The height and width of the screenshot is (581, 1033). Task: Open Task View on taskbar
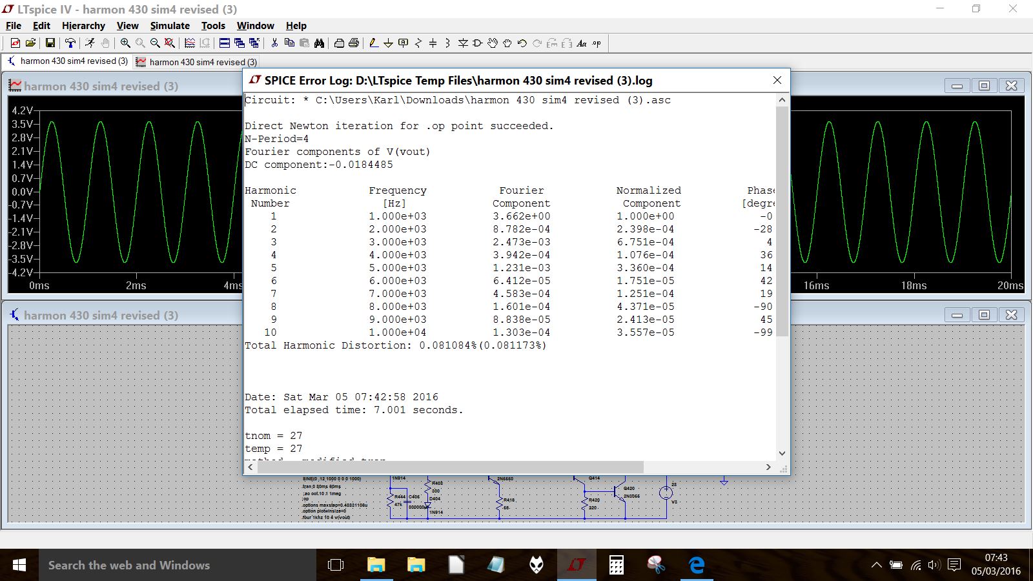(x=336, y=565)
